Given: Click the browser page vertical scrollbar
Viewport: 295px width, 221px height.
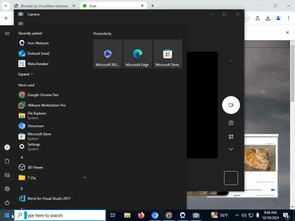Looking at the screenshot, I should 292,73.
